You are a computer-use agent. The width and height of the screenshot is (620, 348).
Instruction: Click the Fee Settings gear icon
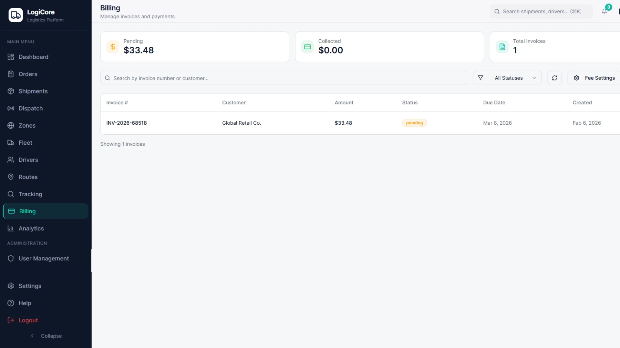(576, 78)
